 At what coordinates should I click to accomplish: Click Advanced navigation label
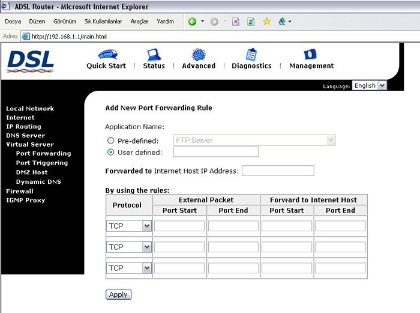(199, 65)
